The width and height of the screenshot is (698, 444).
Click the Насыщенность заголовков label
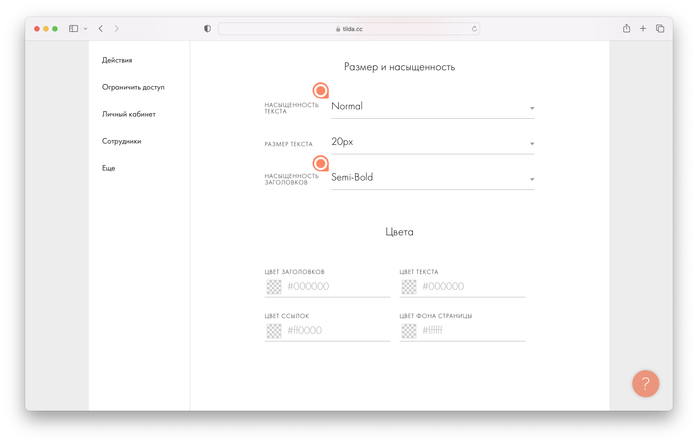click(291, 179)
